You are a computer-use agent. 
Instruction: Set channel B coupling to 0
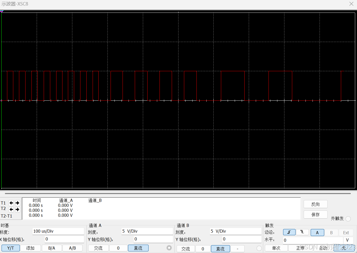pos(203,249)
